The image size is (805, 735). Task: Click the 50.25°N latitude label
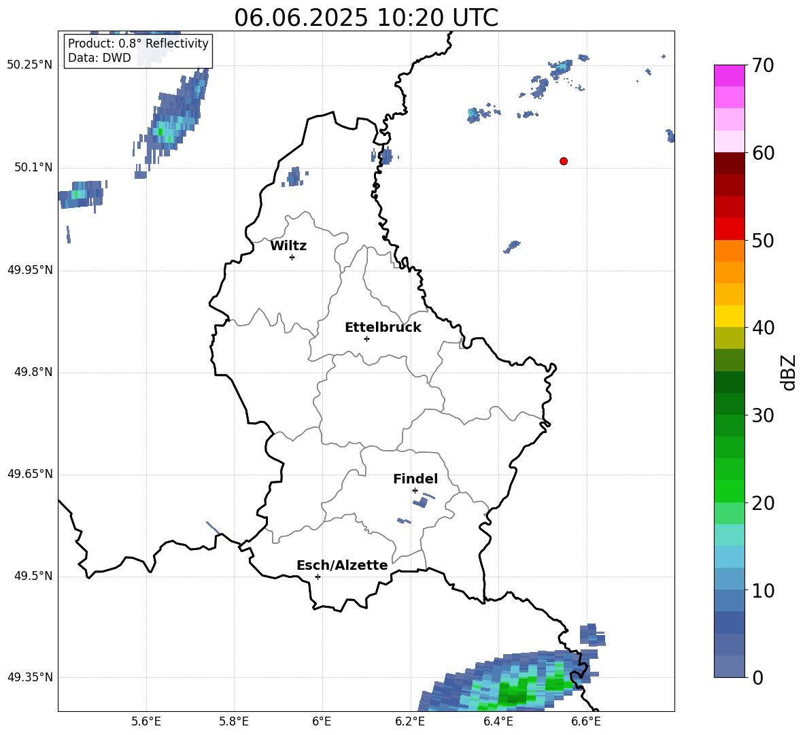tap(30, 65)
